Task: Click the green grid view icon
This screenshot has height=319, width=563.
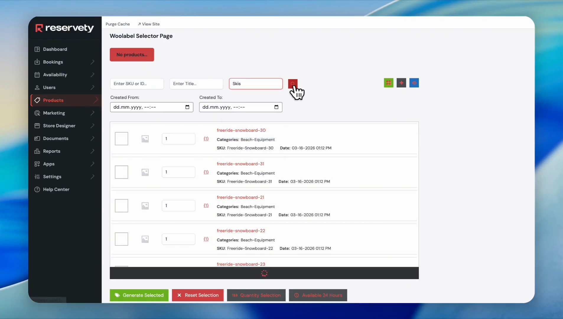Action: [388, 83]
